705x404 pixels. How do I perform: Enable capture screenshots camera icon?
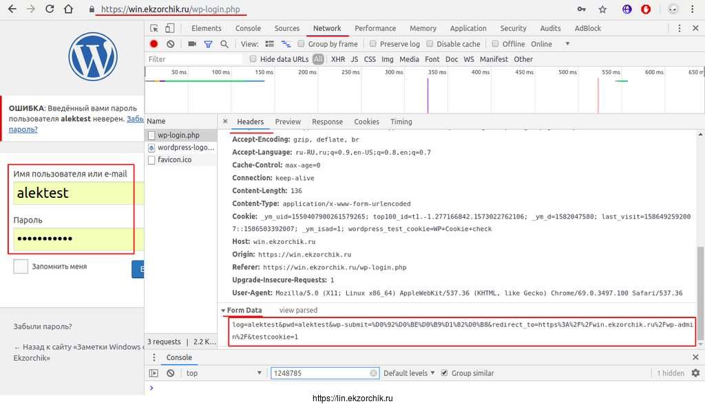coord(192,44)
